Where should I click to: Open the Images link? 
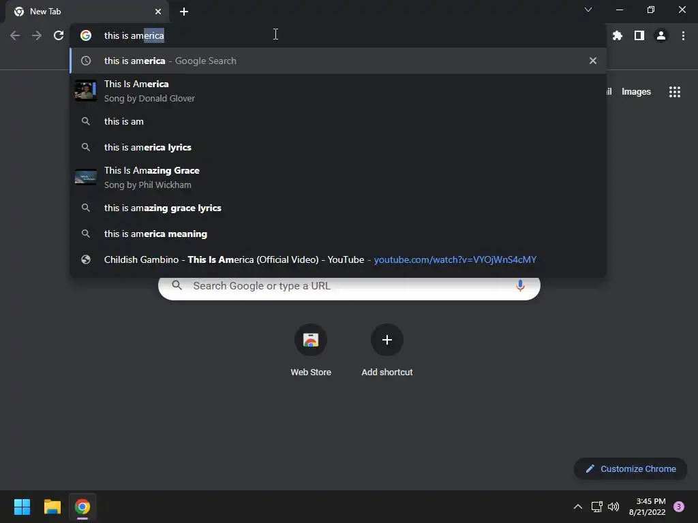pyautogui.click(x=636, y=92)
